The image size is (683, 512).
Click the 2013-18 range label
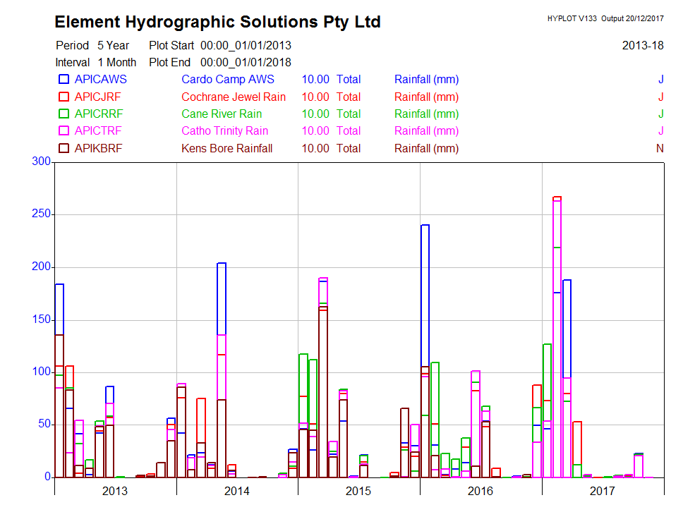(642, 45)
